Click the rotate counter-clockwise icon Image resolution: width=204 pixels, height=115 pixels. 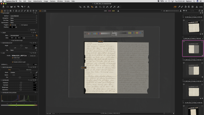(x=186, y=7)
